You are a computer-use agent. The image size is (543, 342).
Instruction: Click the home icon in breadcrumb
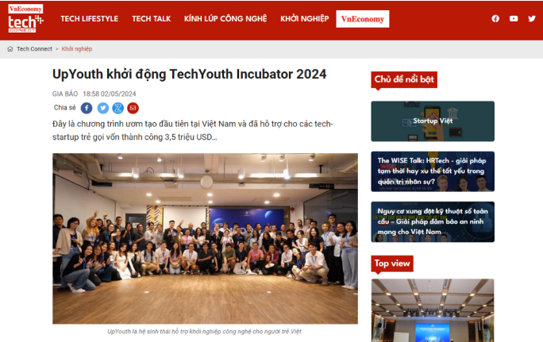coord(10,49)
